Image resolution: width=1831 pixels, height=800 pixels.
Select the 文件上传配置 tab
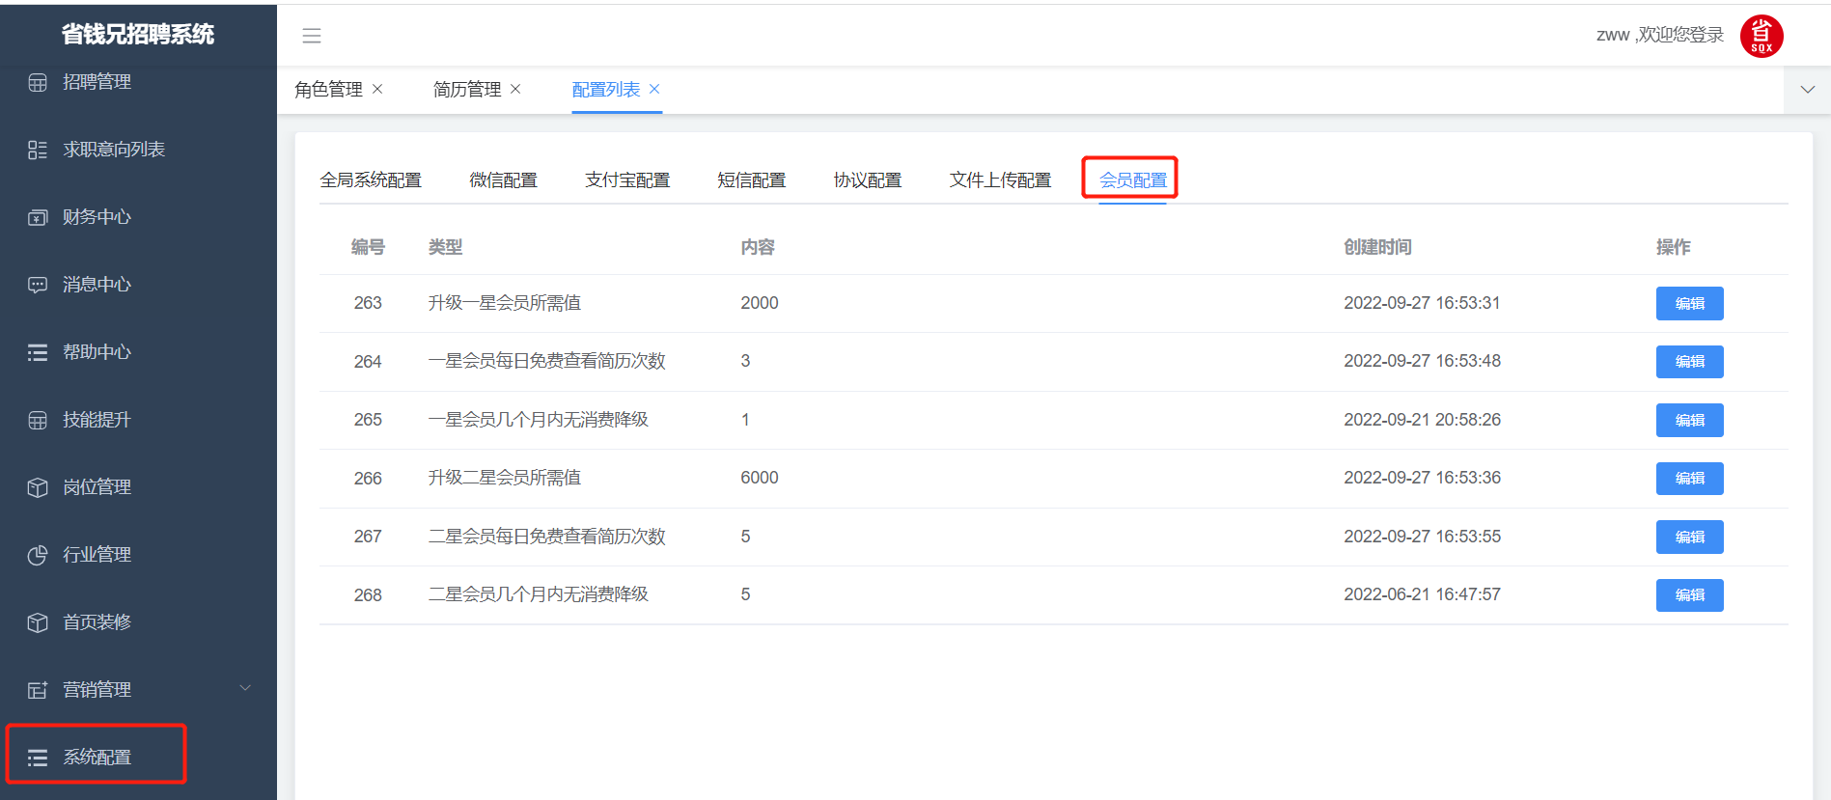(x=1000, y=180)
